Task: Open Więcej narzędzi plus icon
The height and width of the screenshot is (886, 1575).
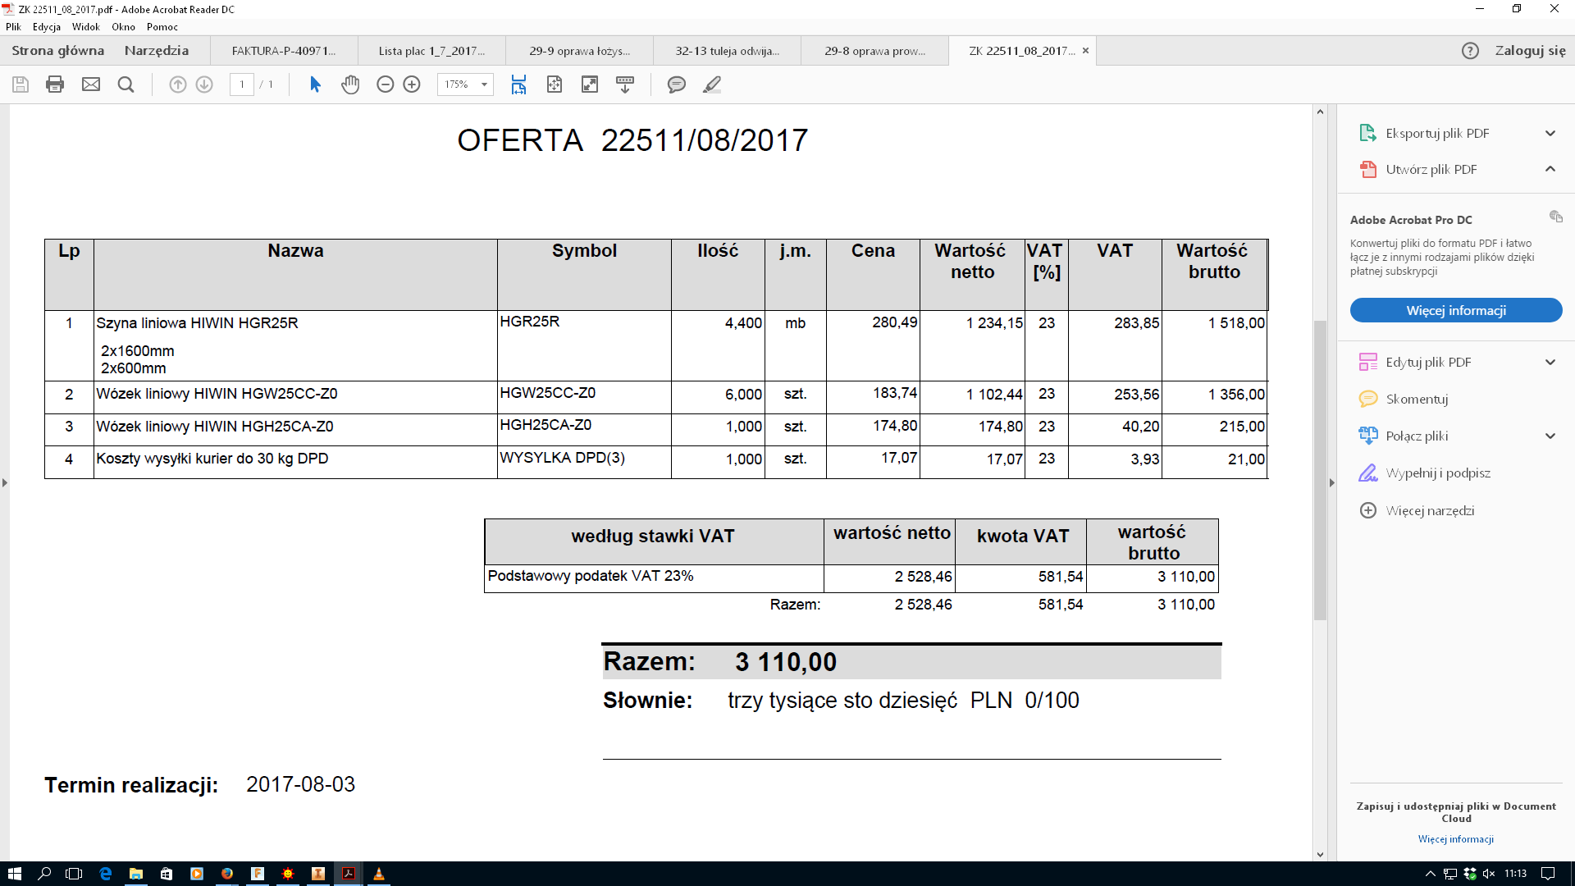Action: (x=1368, y=510)
